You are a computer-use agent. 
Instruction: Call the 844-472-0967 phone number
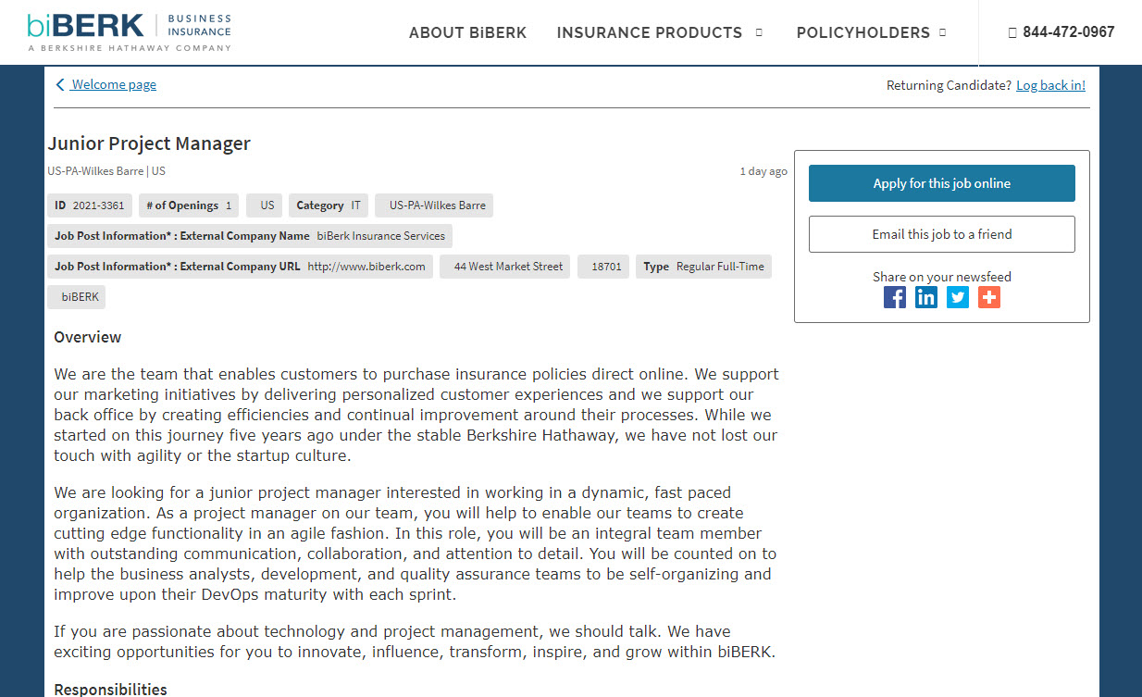pyautogui.click(x=1069, y=32)
